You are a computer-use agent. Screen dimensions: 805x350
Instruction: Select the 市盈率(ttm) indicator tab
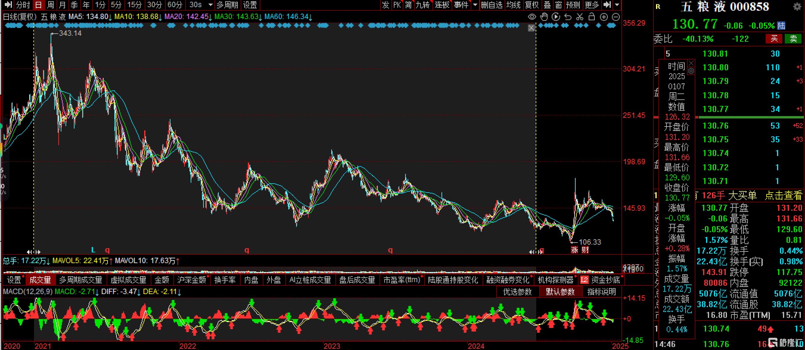click(402, 280)
